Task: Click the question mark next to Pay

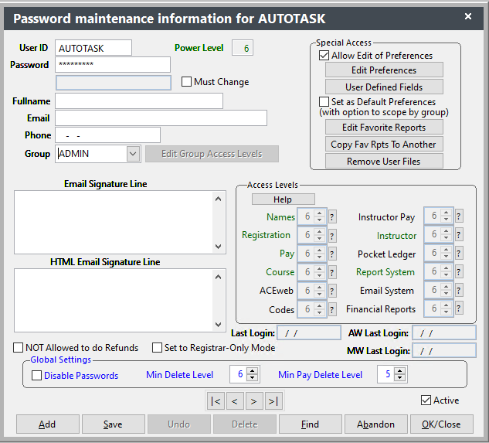Action: [332, 254]
